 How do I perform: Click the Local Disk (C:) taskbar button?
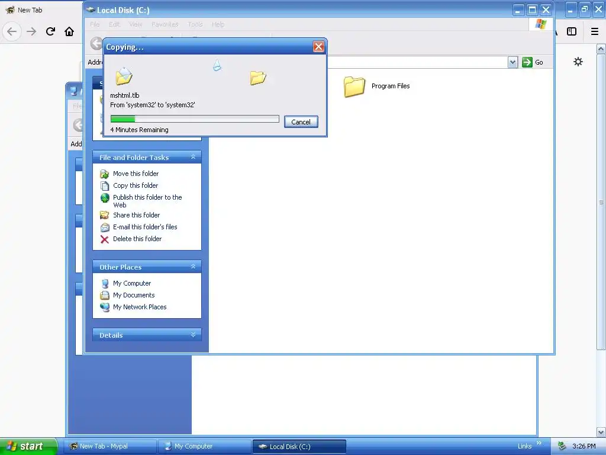299,447
